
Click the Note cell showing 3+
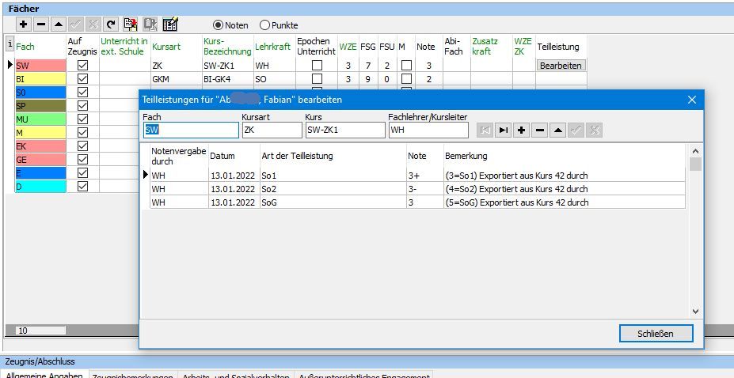coord(424,176)
